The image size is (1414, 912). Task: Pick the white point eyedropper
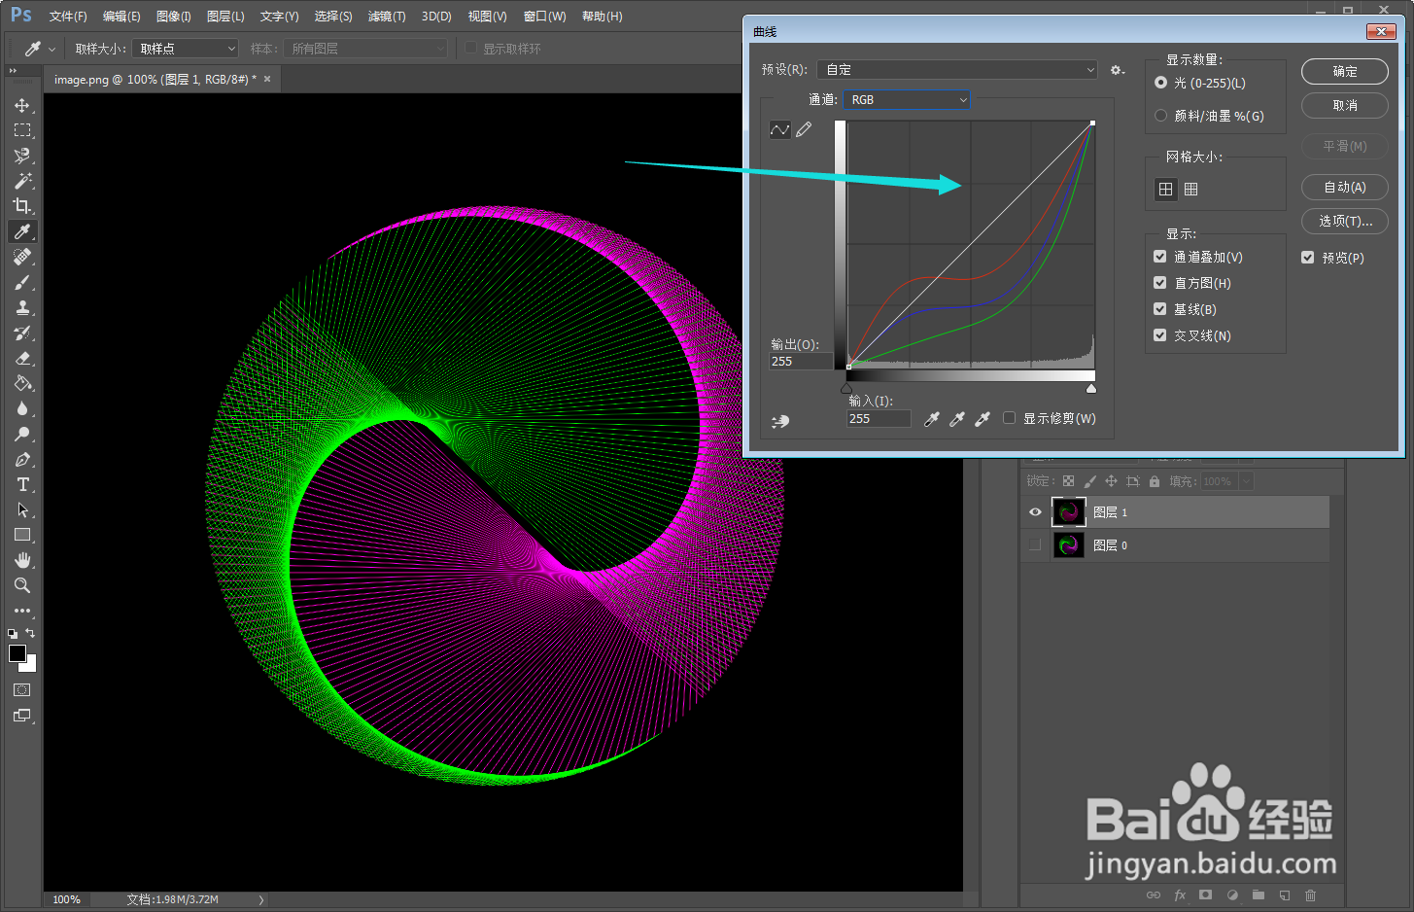pos(983,419)
